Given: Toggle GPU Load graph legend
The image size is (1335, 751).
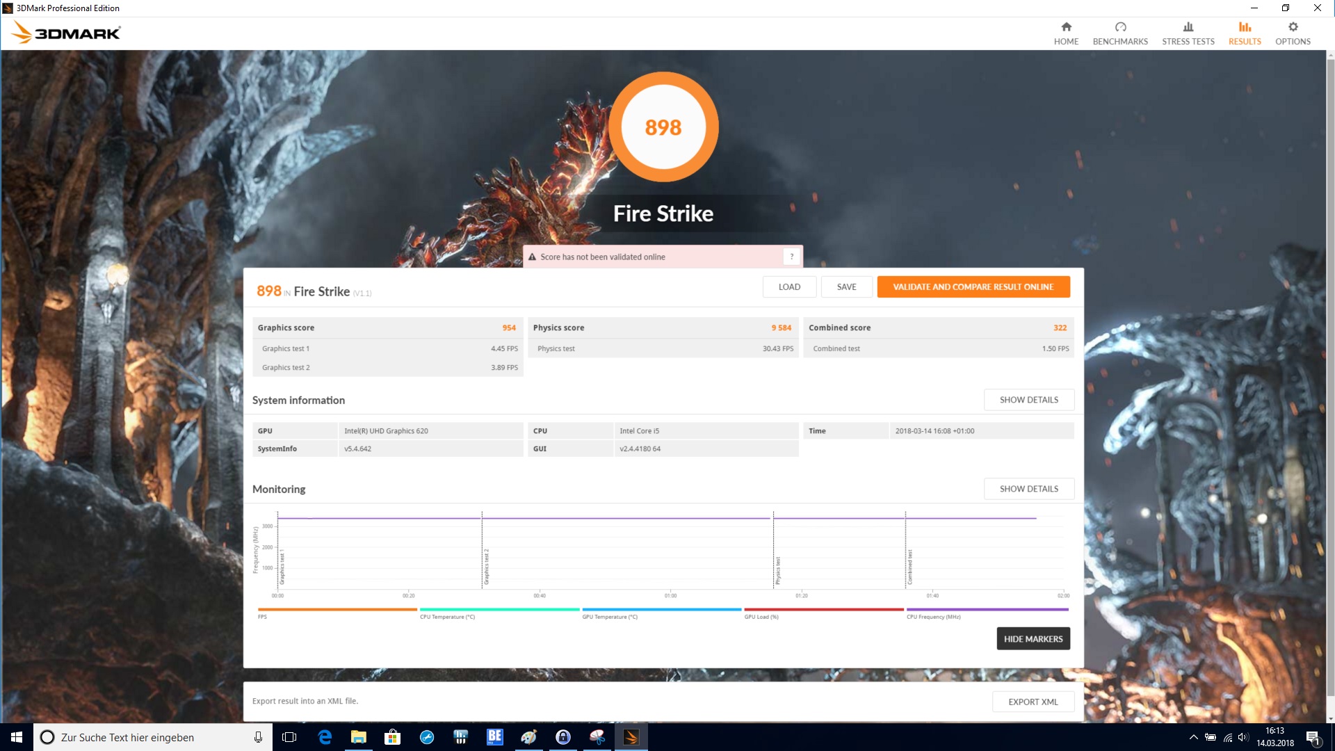Looking at the screenshot, I should tap(823, 613).
